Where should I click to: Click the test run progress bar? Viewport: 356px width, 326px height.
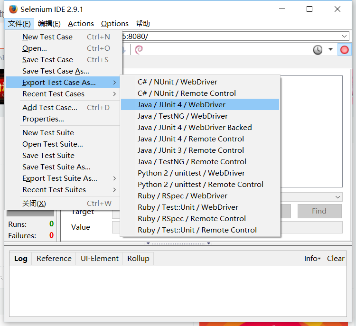[x=30, y=213]
